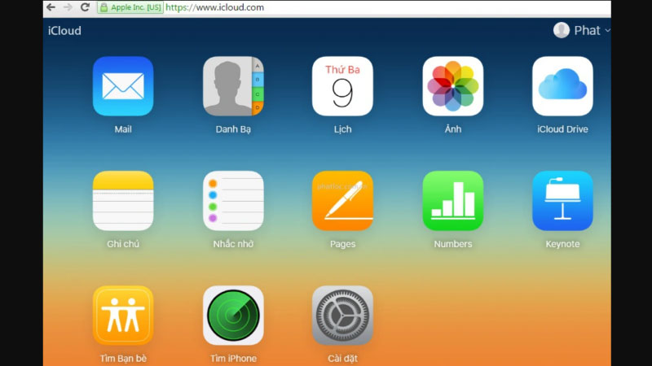652x366 pixels.
Task: Open the Mail app icon
Action: (123, 86)
